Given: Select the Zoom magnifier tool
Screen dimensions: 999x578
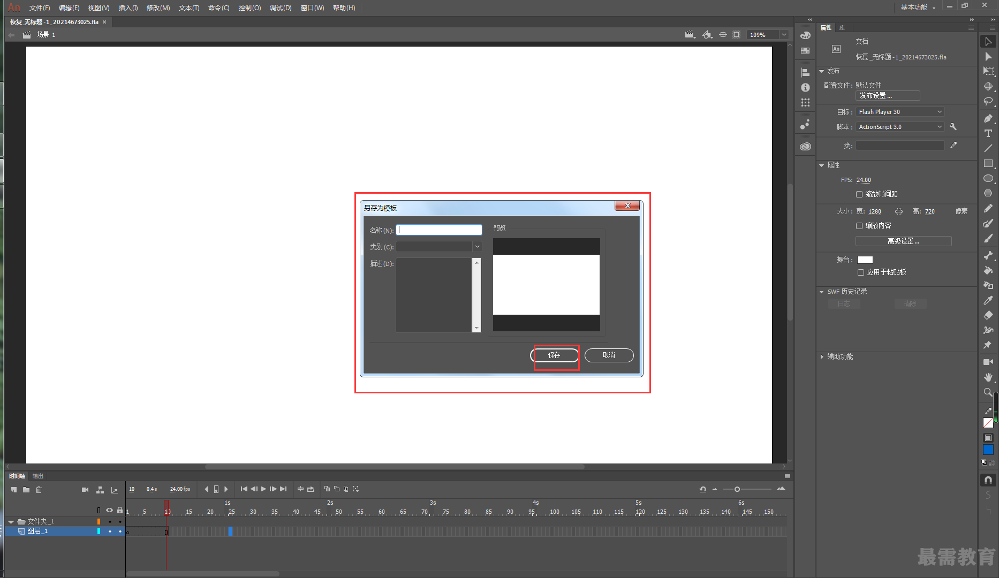Looking at the screenshot, I should (988, 392).
